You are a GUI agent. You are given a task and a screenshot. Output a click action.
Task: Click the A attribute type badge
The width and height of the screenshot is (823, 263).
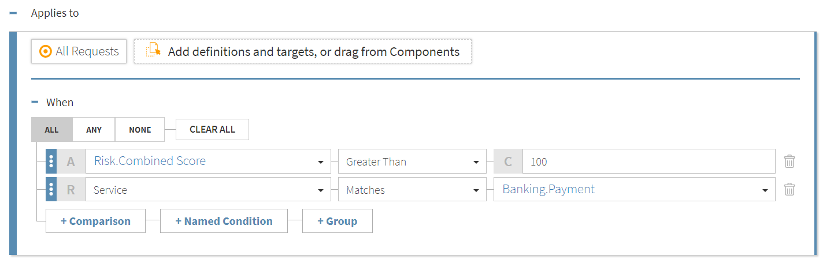click(x=71, y=161)
